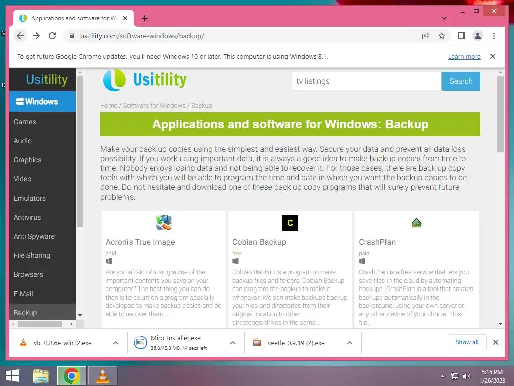This screenshot has height=386, width=514.
Task: Click the main page scroll down arrow
Action: tap(500, 323)
